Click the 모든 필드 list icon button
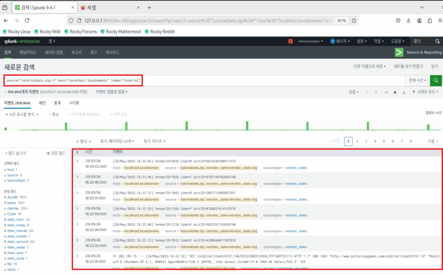Viewport: 443px width, 274px height. (x=56, y=153)
